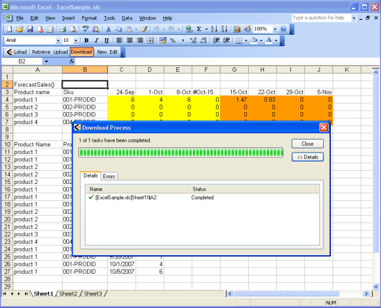
Task: Select the Format Painter brush
Action: pyautogui.click(x=144, y=29)
